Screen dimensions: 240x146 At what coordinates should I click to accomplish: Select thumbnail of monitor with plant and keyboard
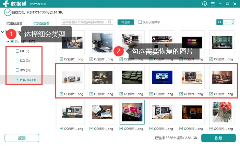tap(102, 43)
